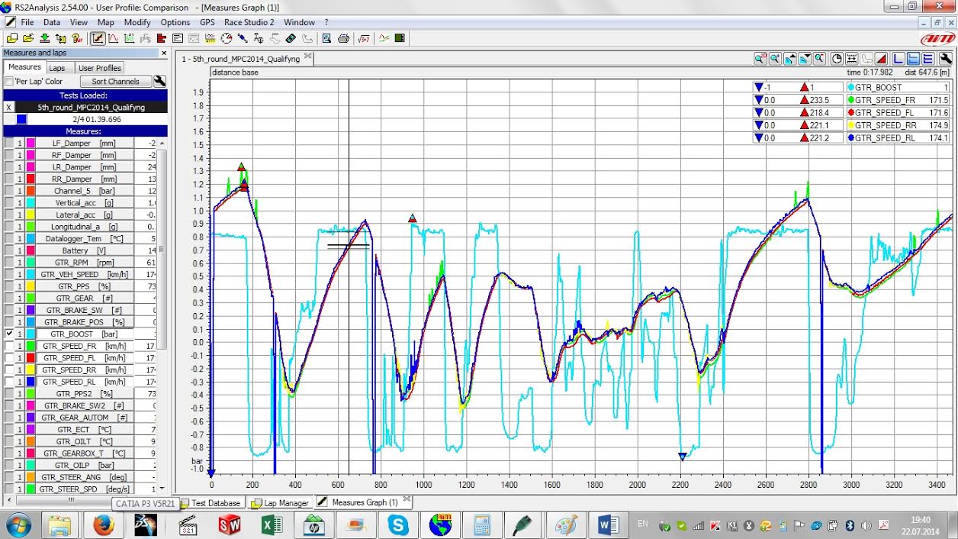Open Excel from the Windows taskbar
958x539 pixels.
(272, 525)
